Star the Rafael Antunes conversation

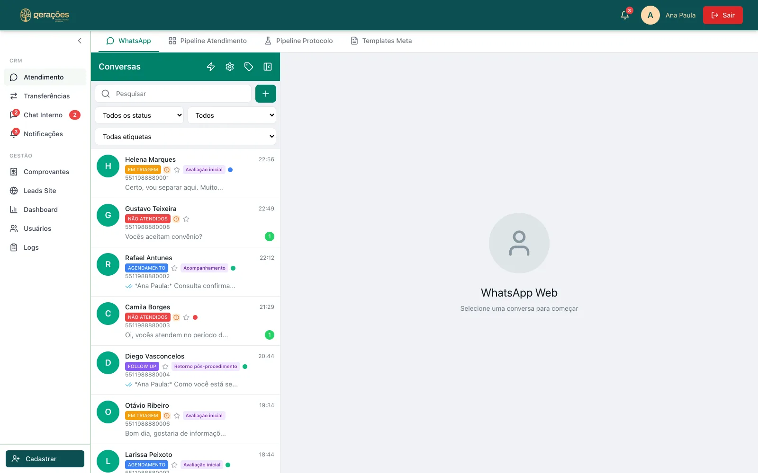click(174, 268)
